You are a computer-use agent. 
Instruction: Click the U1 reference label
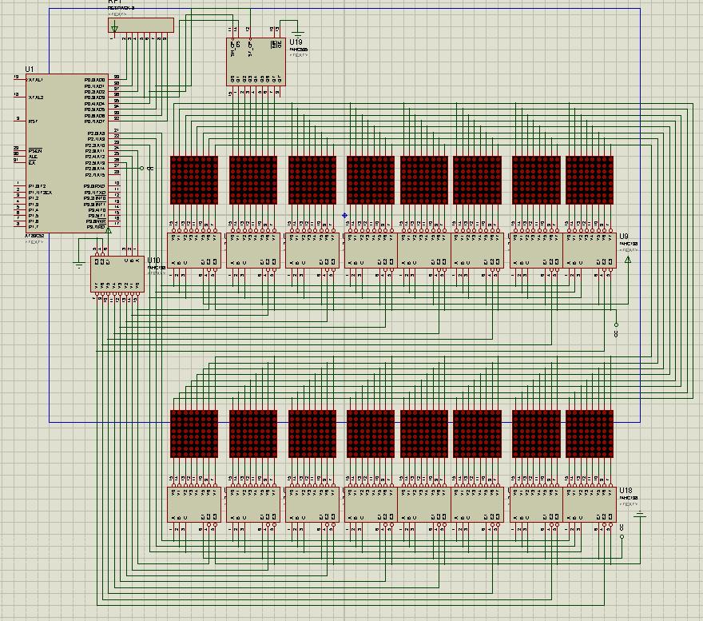coord(29,69)
